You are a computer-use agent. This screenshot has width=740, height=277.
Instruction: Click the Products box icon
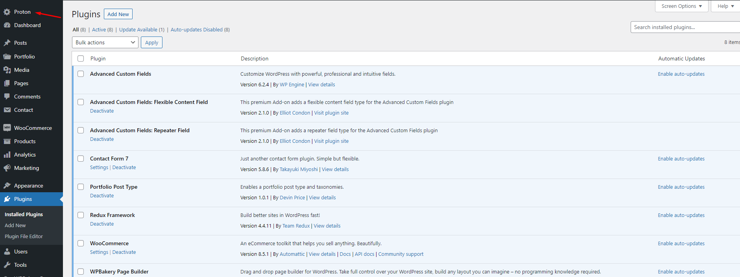tap(7, 141)
